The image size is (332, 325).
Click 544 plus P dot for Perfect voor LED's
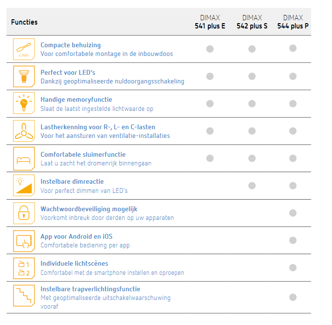pyautogui.click(x=293, y=76)
